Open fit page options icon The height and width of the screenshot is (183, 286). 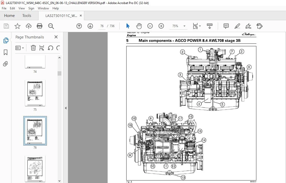197,26
